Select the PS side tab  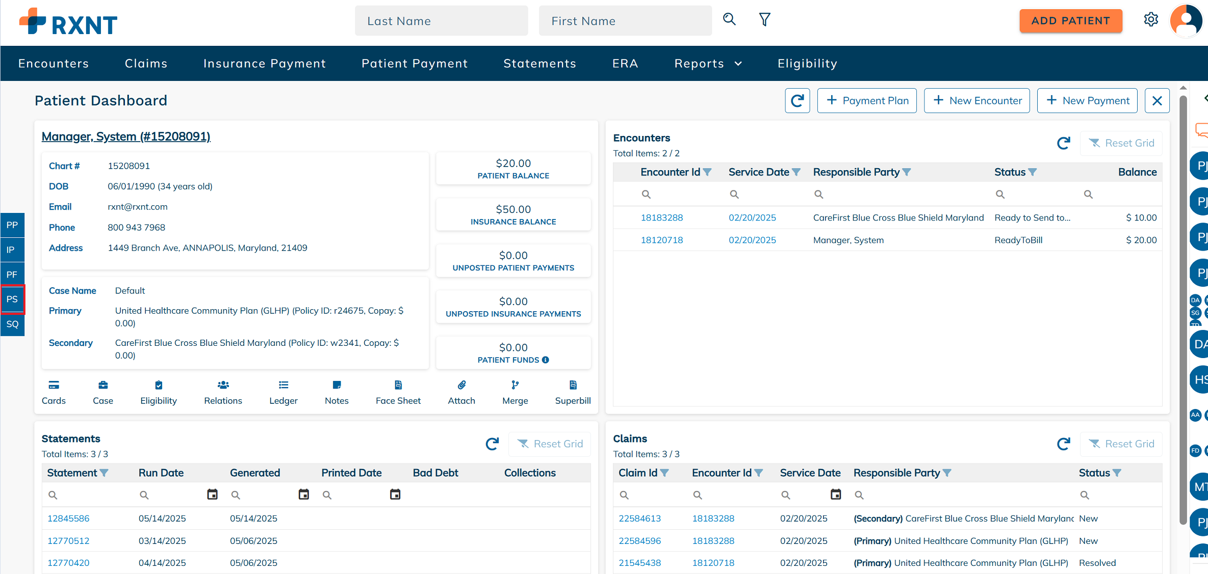click(12, 299)
